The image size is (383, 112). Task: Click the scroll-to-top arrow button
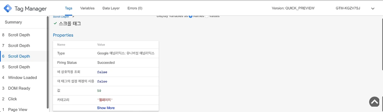tap(374, 102)
